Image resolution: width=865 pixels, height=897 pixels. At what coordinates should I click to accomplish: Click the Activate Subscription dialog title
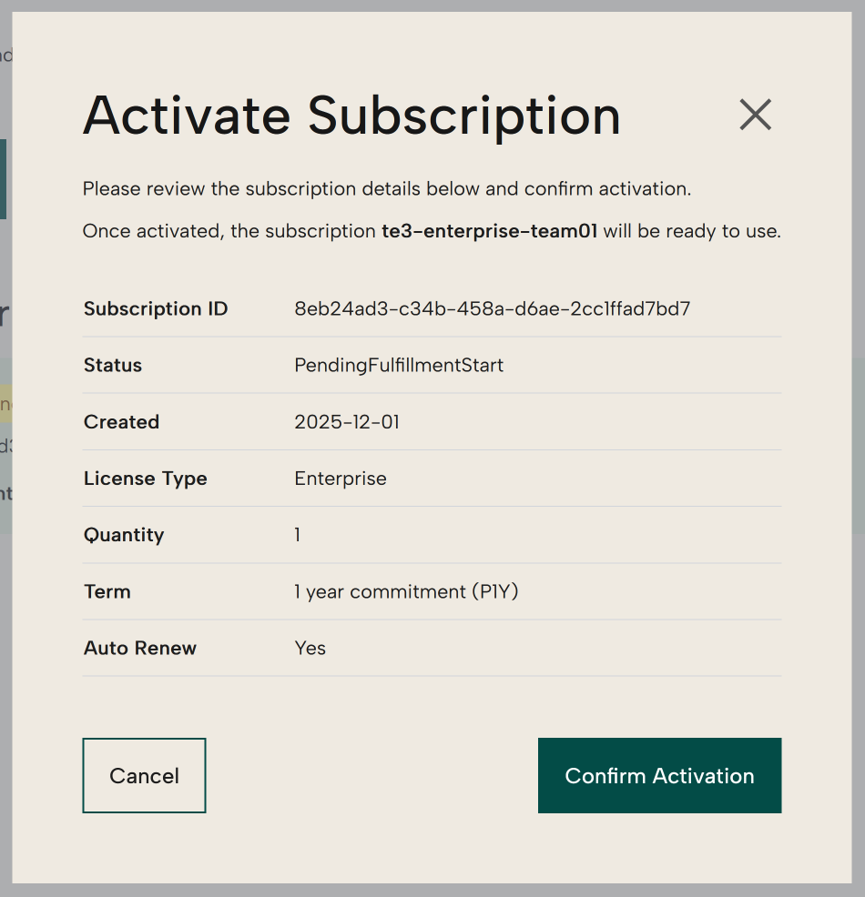(351, 116)
